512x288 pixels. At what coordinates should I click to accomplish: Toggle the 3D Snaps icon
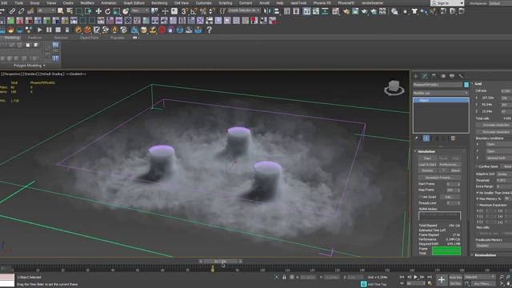pyautogui.click(x=185, y=11)
